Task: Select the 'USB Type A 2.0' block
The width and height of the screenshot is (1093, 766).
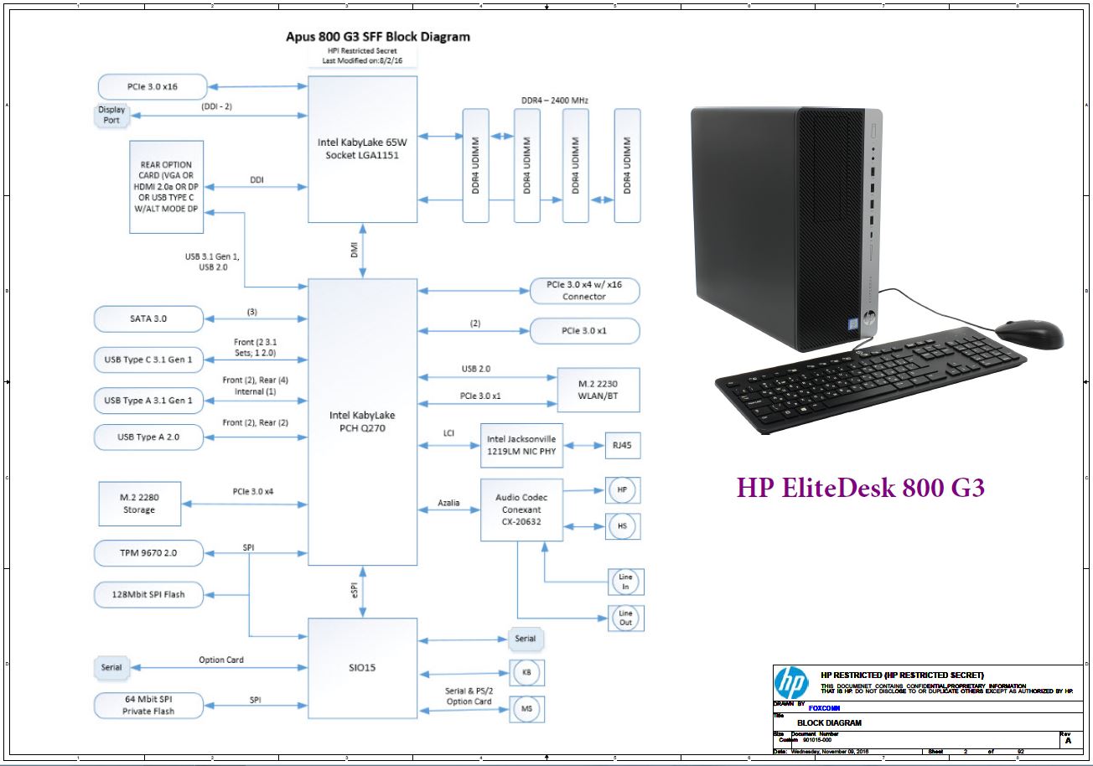Action: coord(149,437)
